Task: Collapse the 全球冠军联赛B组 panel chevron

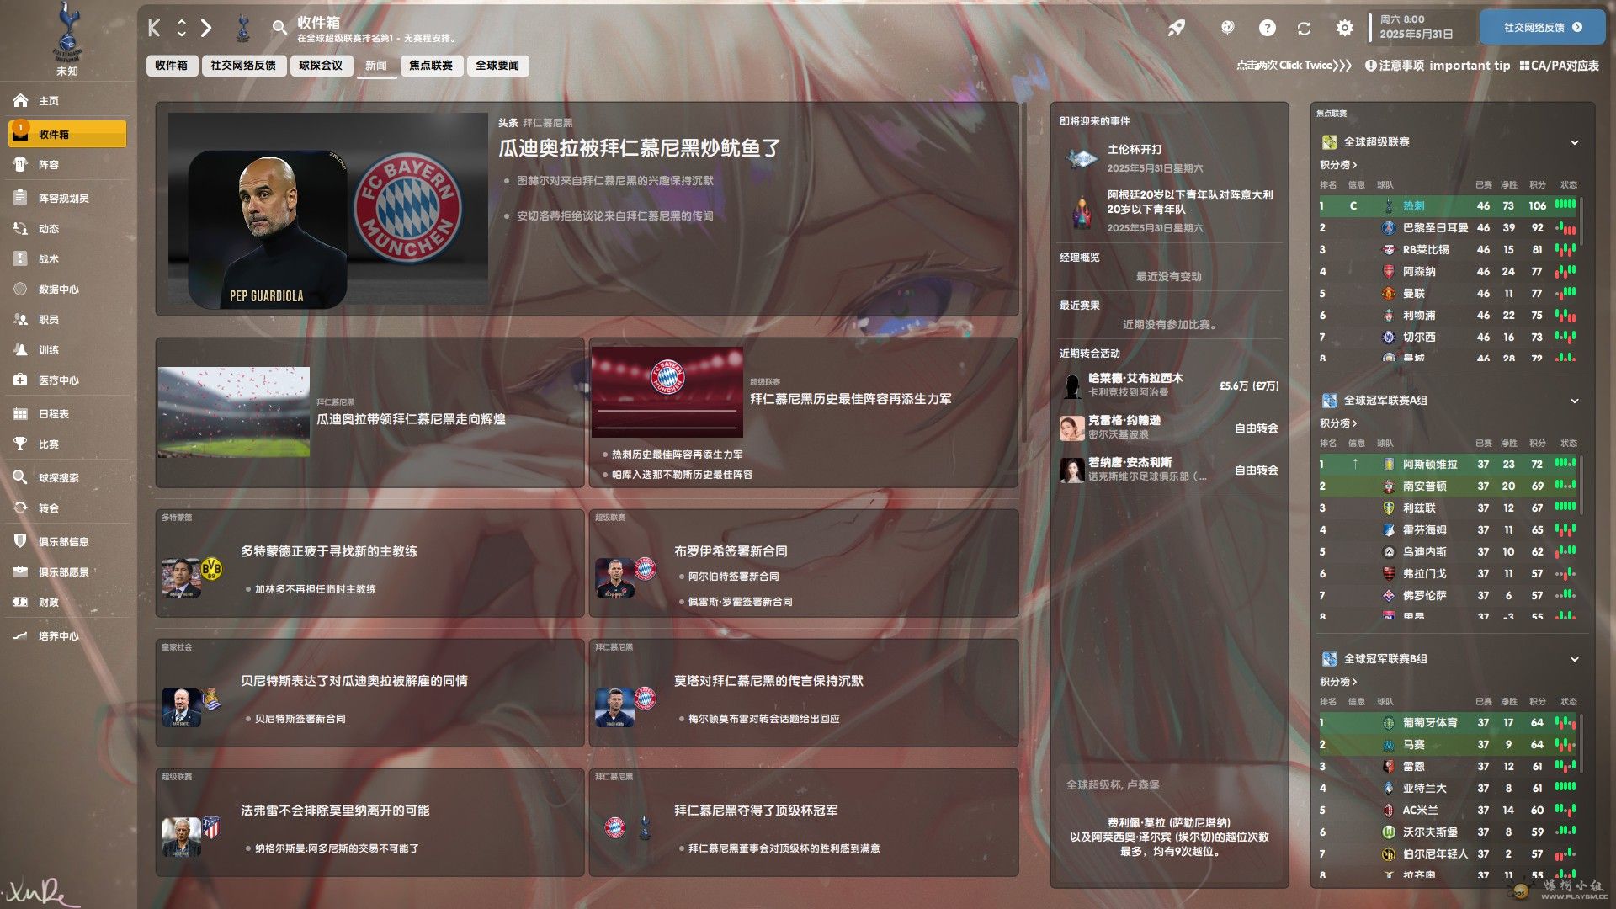Action: coord(1574,659)
